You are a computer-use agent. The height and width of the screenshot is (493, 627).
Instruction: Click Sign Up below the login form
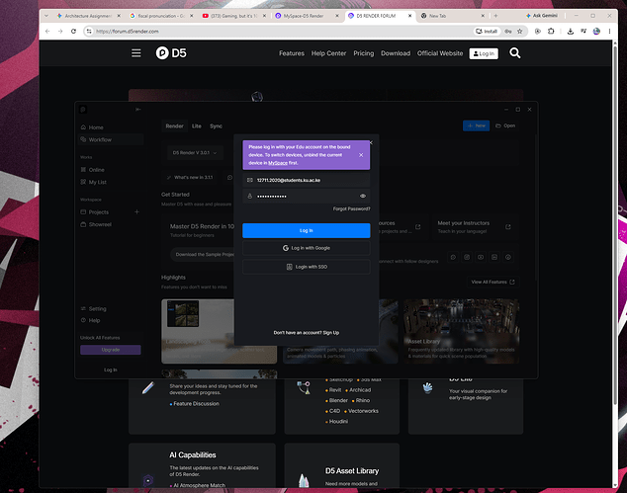point(331,332)
